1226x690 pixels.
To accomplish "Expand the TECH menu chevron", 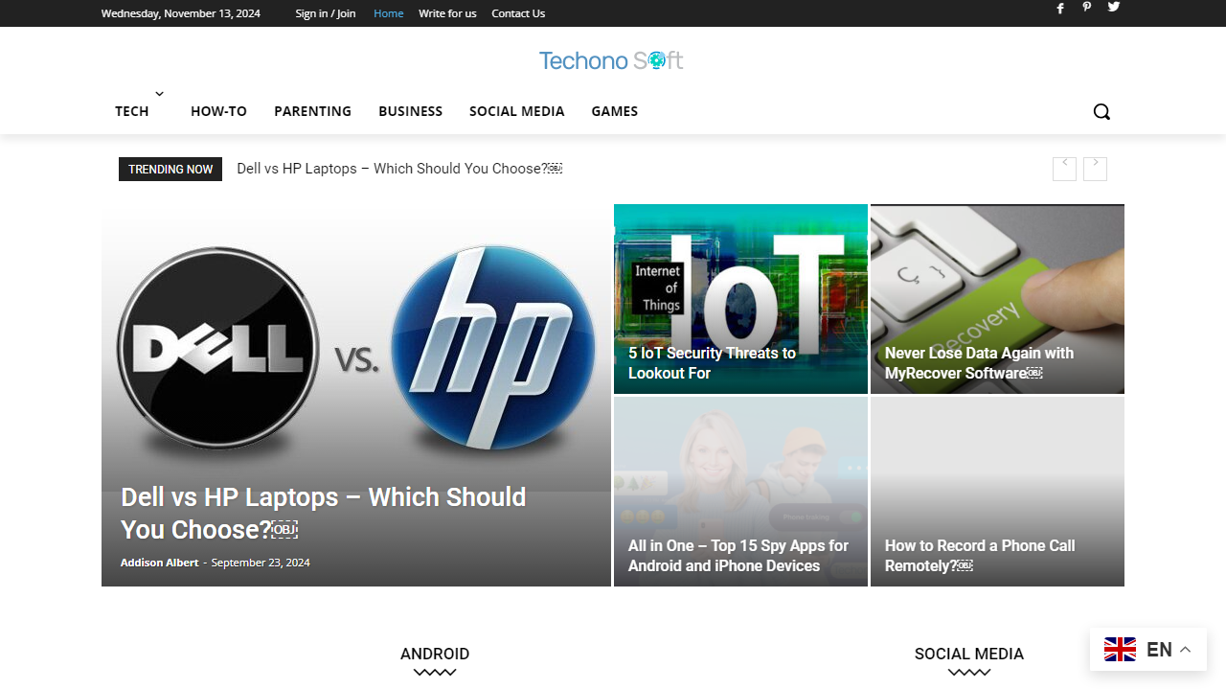I will (159, 93).
